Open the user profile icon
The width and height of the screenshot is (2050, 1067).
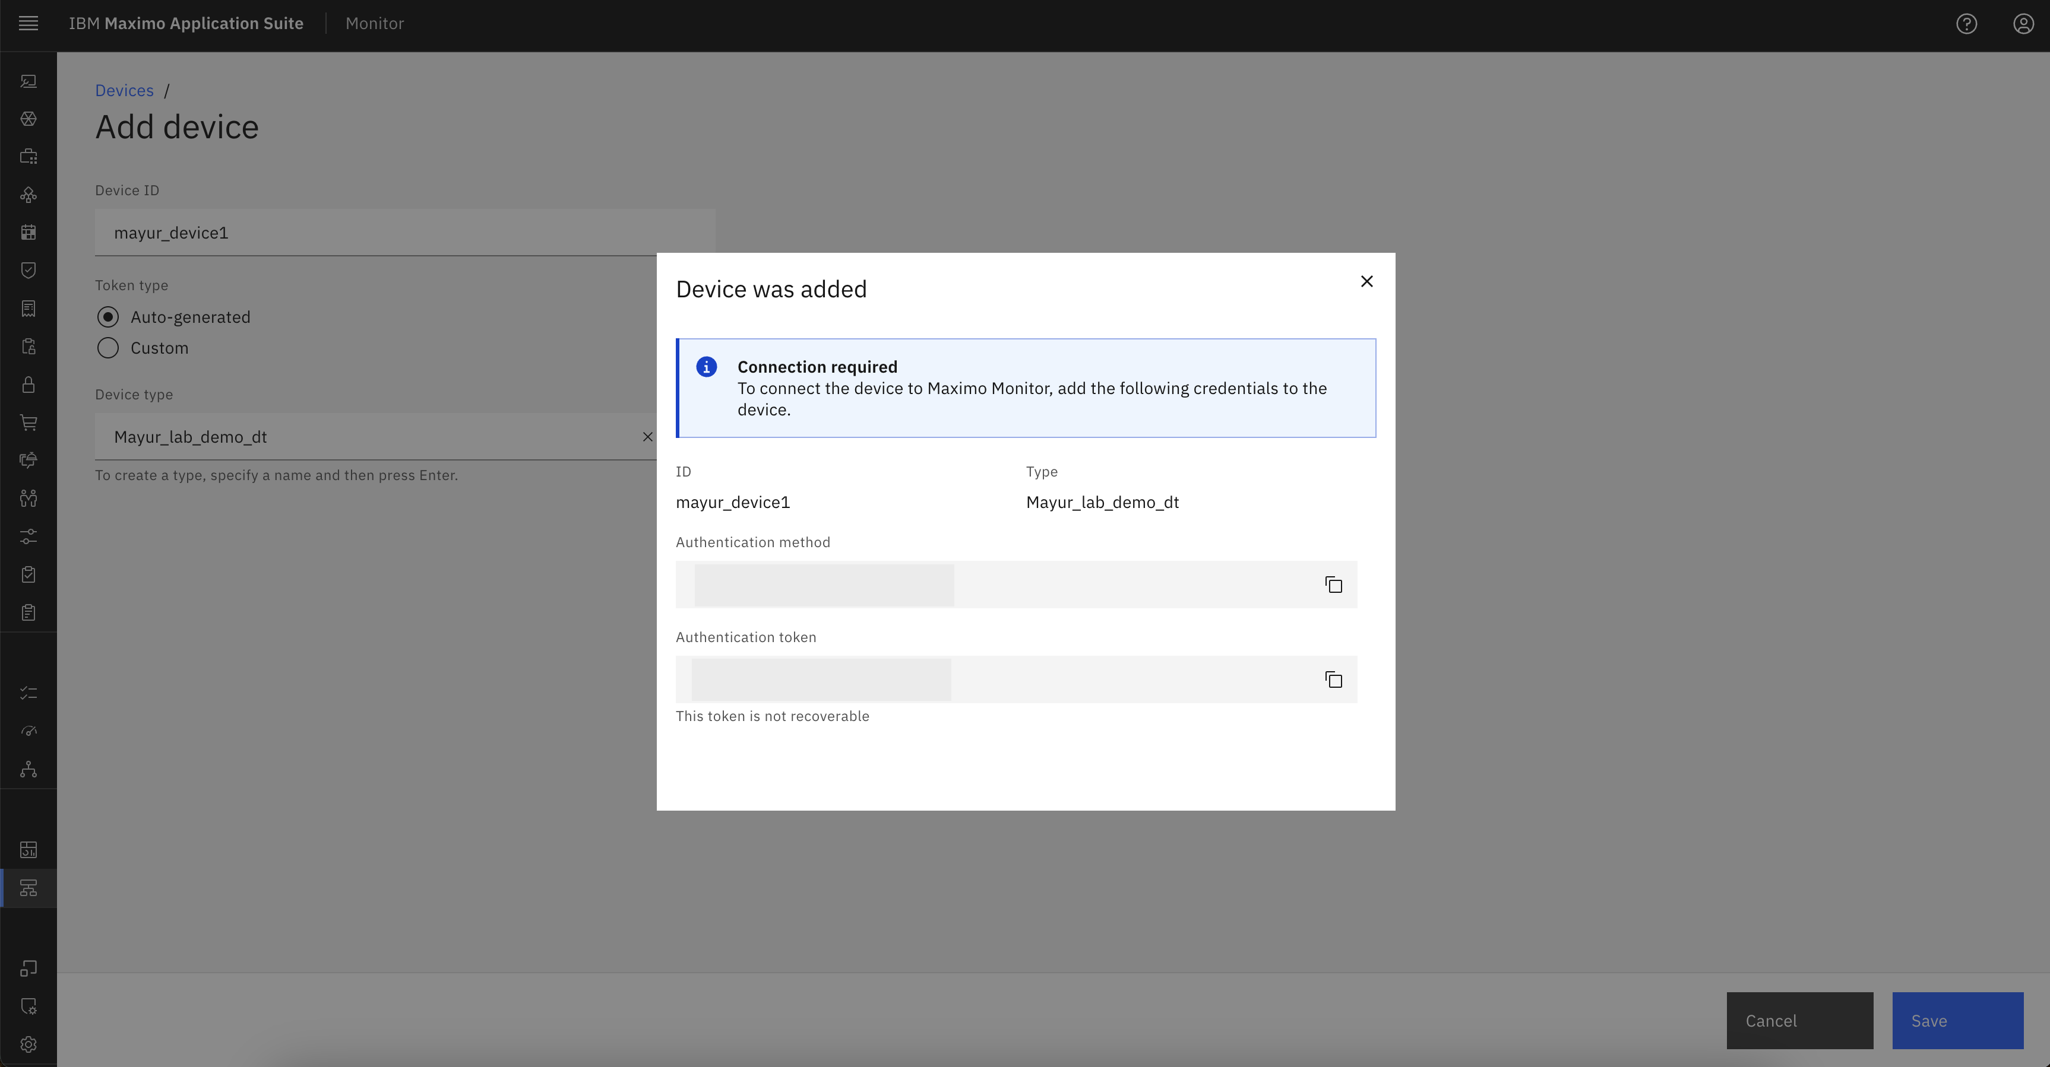coord(2023,24)
